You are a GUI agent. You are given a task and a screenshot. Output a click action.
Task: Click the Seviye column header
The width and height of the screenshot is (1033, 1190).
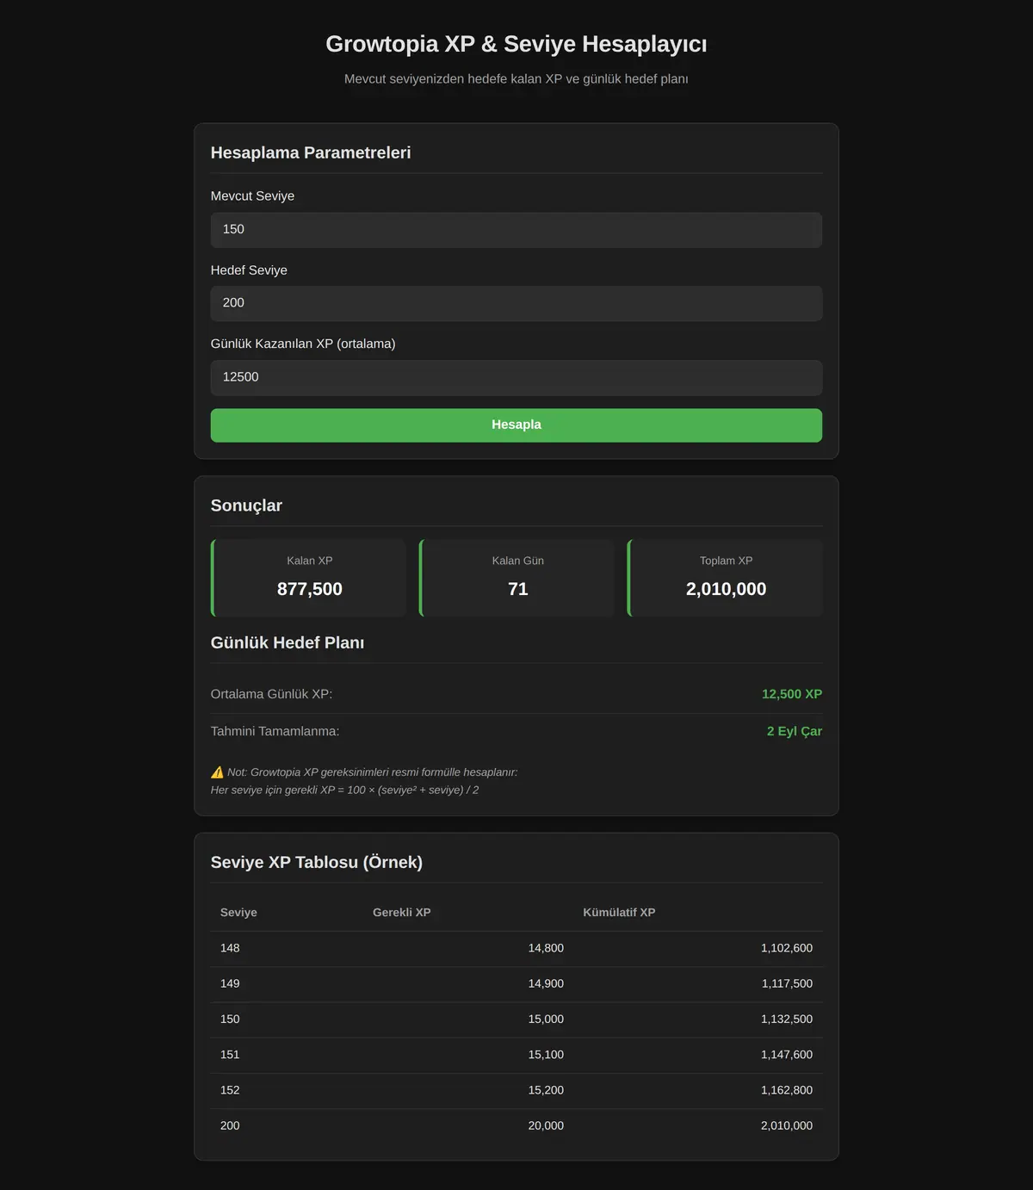238,913
